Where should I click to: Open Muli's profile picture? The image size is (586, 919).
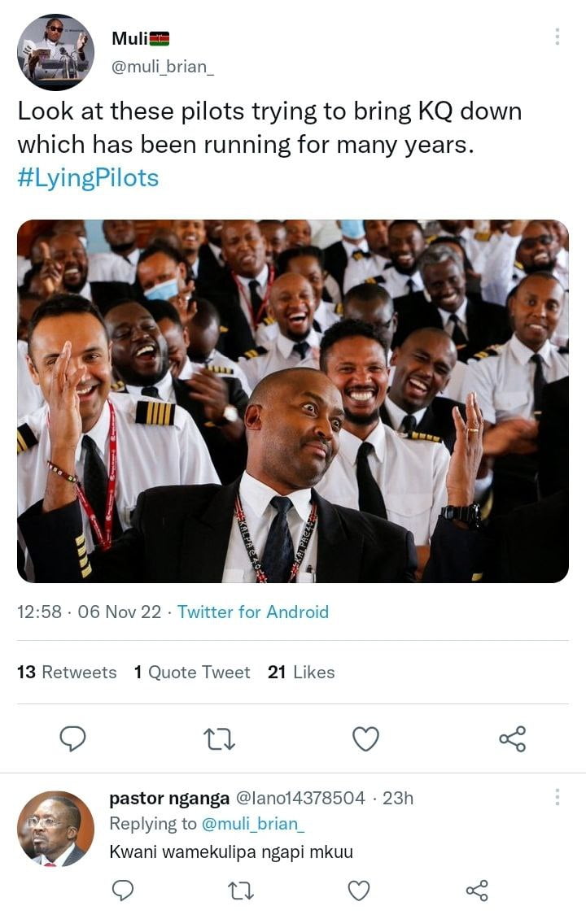pos(55,52)
